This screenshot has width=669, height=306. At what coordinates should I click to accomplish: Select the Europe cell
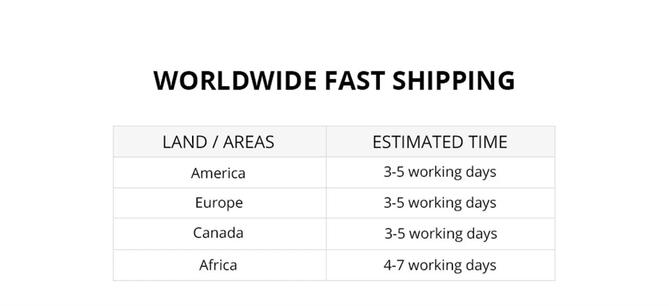coord(219,202)
